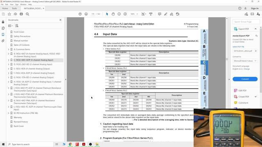Expand the Create PDF options

pyautogui.click(x=255, y=97)
